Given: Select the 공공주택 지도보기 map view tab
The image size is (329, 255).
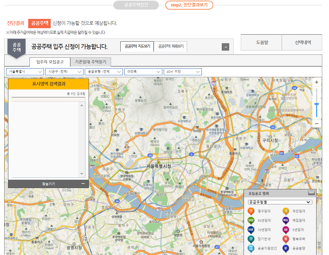Looking at the screenshot, I should click(137, 46).
